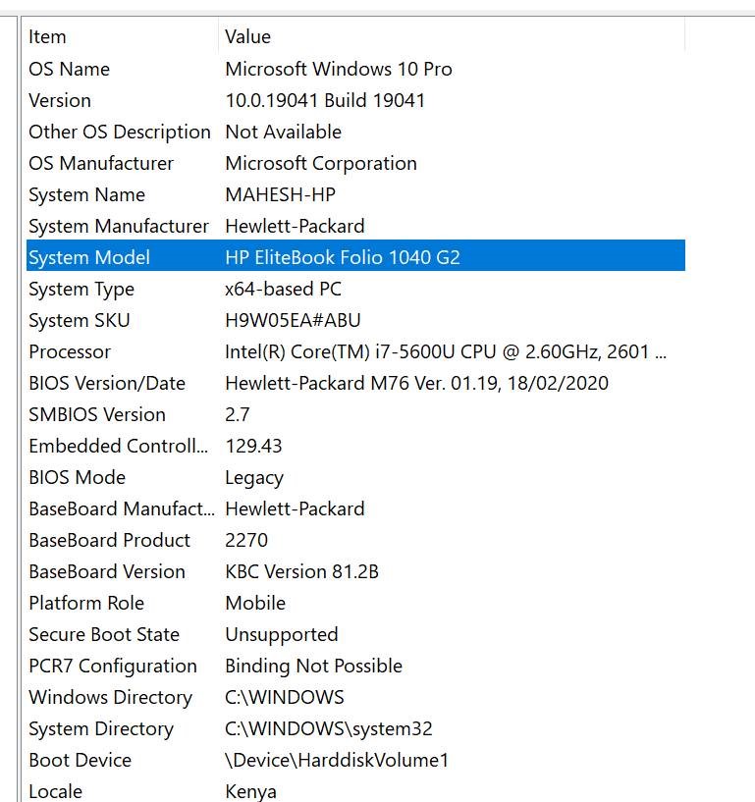The image size is (755, 802).
Task: Select the Boot Device row label
Action: click(81, 761)
